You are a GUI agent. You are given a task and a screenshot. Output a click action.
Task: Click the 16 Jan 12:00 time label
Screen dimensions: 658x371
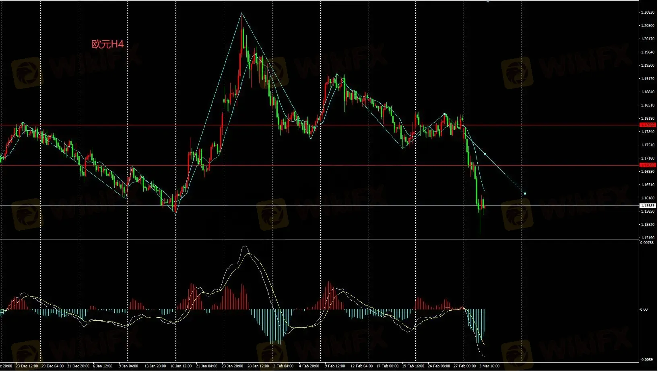181,366
